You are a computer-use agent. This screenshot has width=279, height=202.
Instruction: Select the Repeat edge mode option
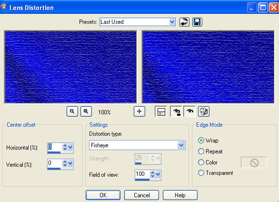(x=201, y=151)
